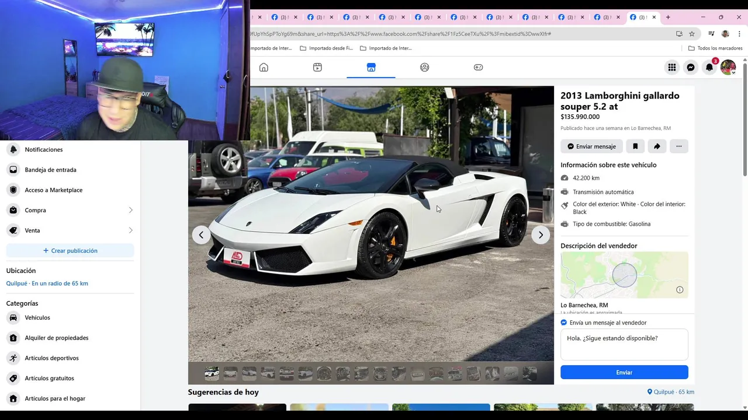Image resolution: width=748 pixels, height=420 pixels.
Task: Click the Enviar mensaje button
Action: pyautogui.click(x=591, y=146)
